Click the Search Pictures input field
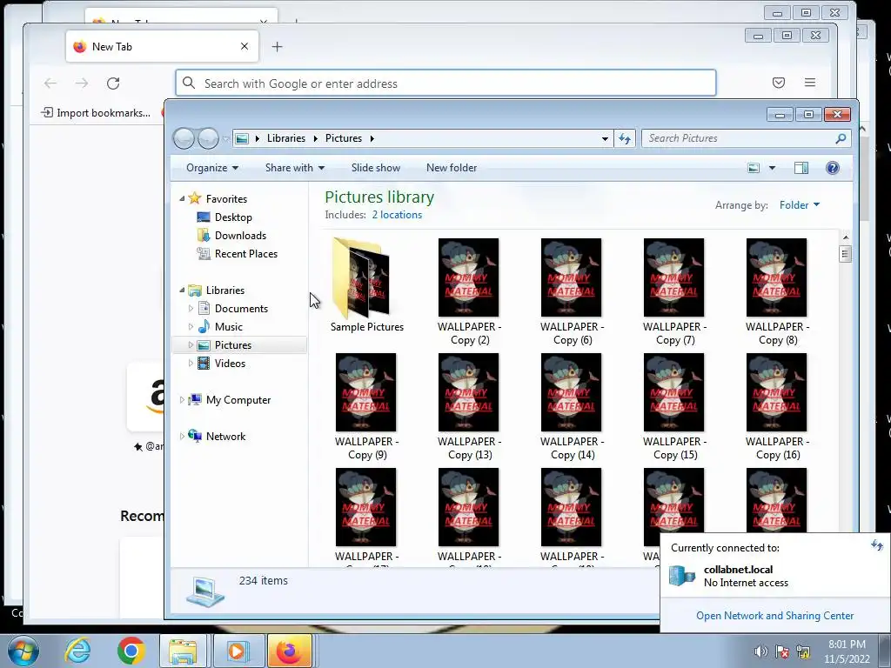 739,138
